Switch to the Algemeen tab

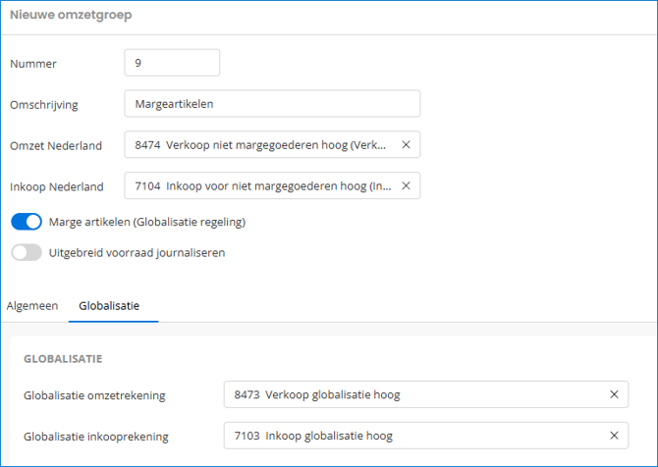[32, 306]
